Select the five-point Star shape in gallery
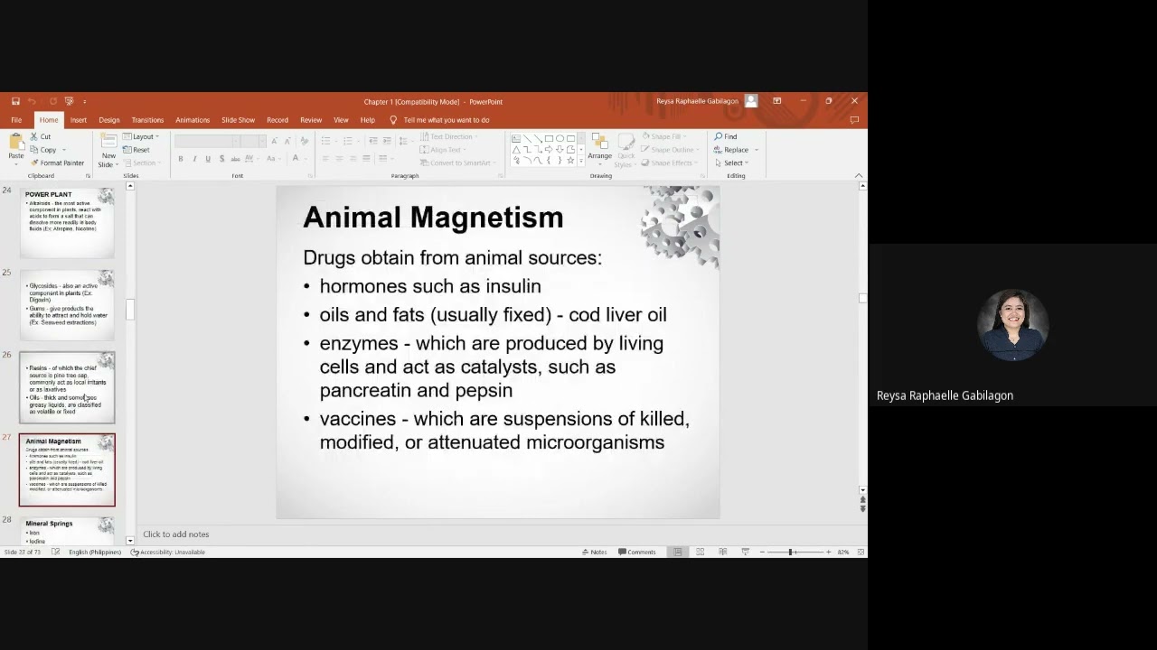Screen dimensions: 1157x650 tap(570, 161)
